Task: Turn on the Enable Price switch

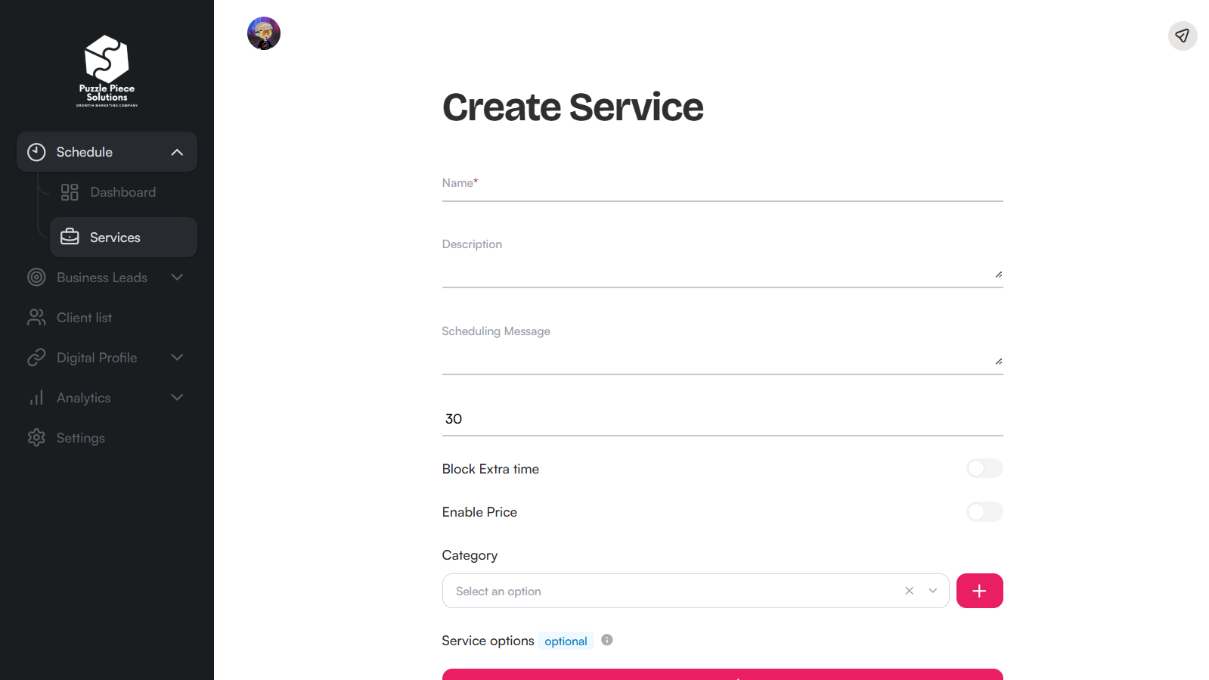Action: point(984,512)
